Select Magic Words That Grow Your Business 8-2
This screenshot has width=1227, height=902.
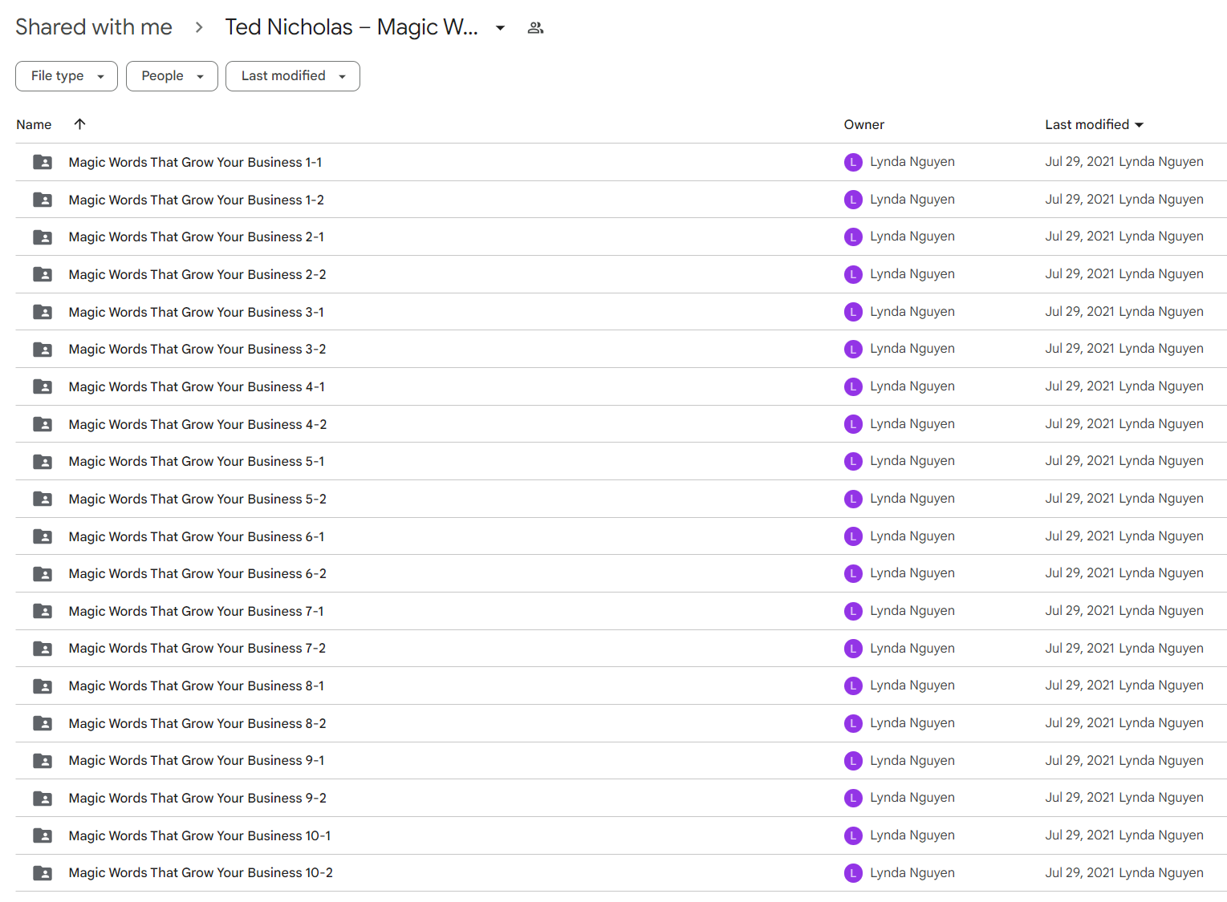197,723
